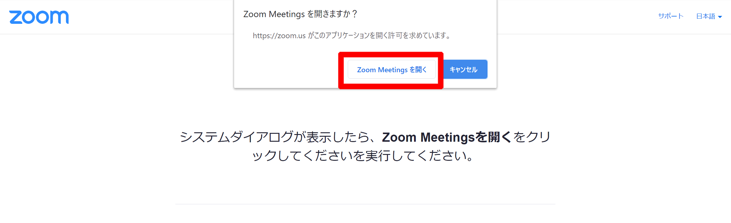This screenshot has height=223, width=731.
Task: Click the blank page area below divider
Action: point(365,214)
